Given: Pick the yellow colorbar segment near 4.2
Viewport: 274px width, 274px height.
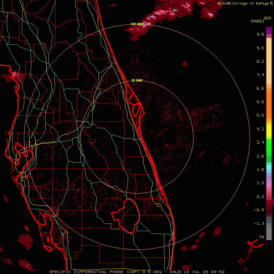Looking at the screenshot, I should click(x=269, y=130).
